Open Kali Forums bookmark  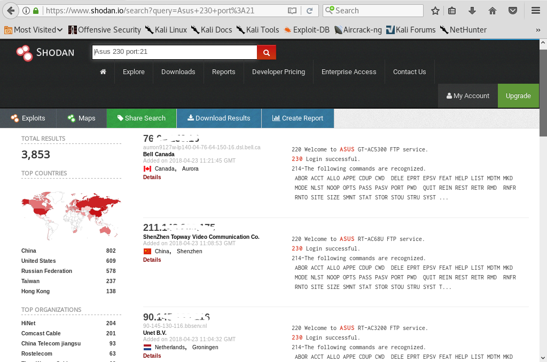411,30
